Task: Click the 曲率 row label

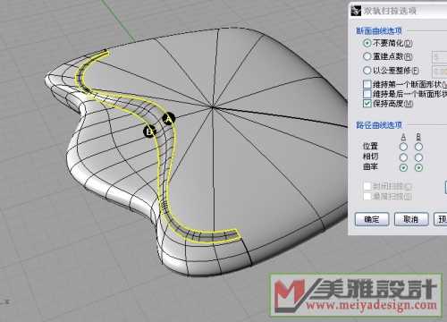Action: tap(370, 166)
